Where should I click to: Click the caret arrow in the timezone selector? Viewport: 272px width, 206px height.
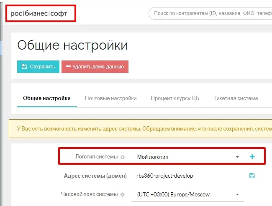click(237, 195)
